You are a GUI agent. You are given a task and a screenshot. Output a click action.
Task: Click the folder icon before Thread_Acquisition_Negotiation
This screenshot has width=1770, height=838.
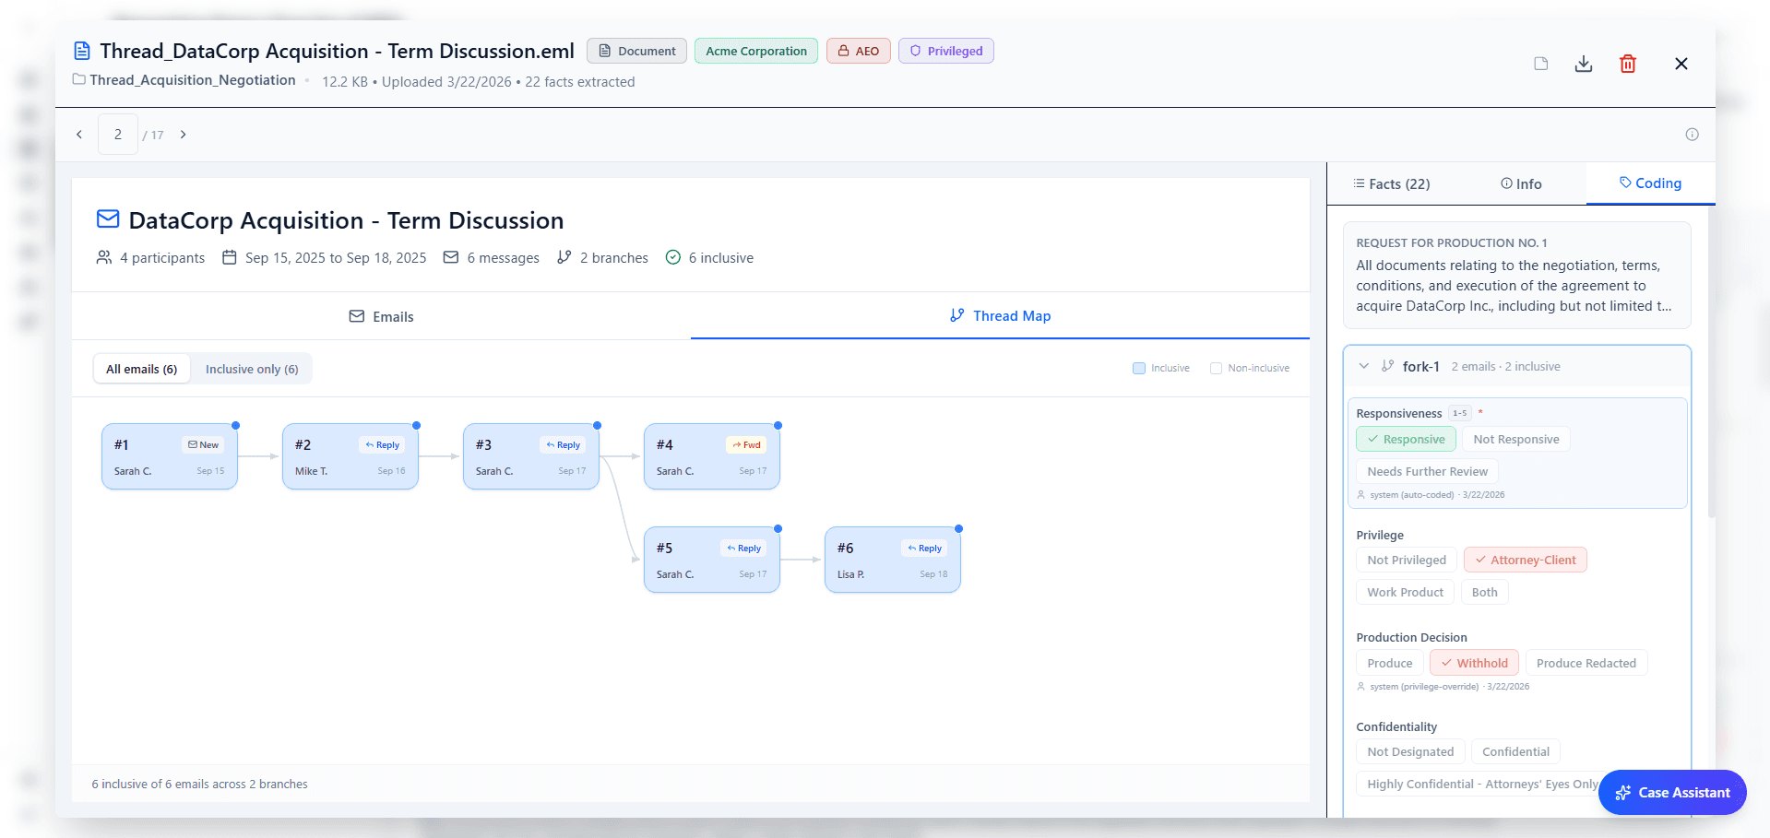point(77,80)
